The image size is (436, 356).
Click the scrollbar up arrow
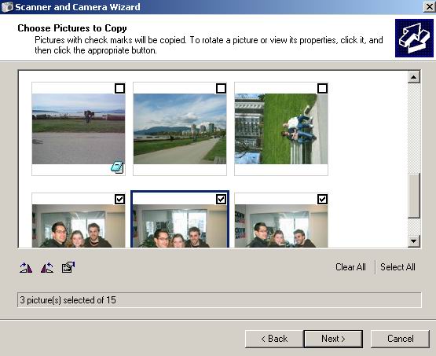(x=413, y=77)
